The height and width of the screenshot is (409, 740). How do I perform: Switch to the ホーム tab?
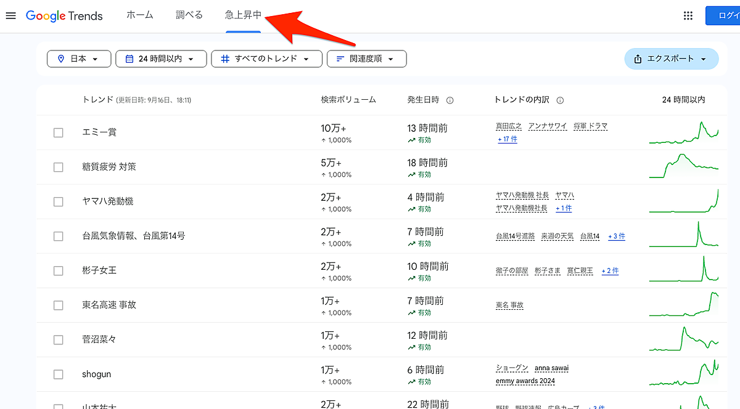point(139,15)
